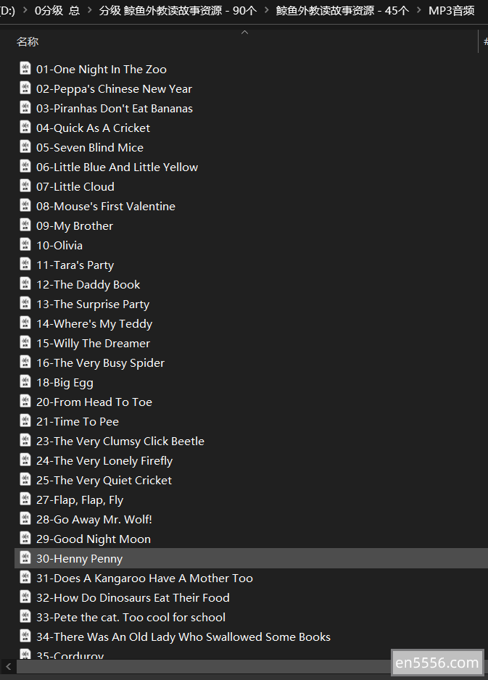Viewport: 488px width, 680px height.
Task: Sort files by the 名称 column header
Action: [28, 42]
